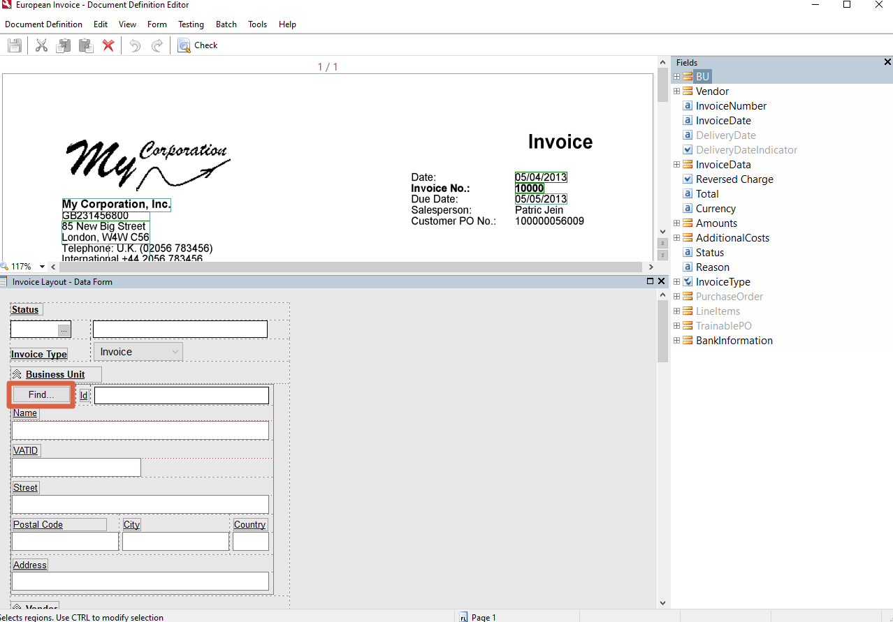The height and width of the screenshot is (622, 893).
Task: Click the Street input field
Action: [x=140, y=504]
